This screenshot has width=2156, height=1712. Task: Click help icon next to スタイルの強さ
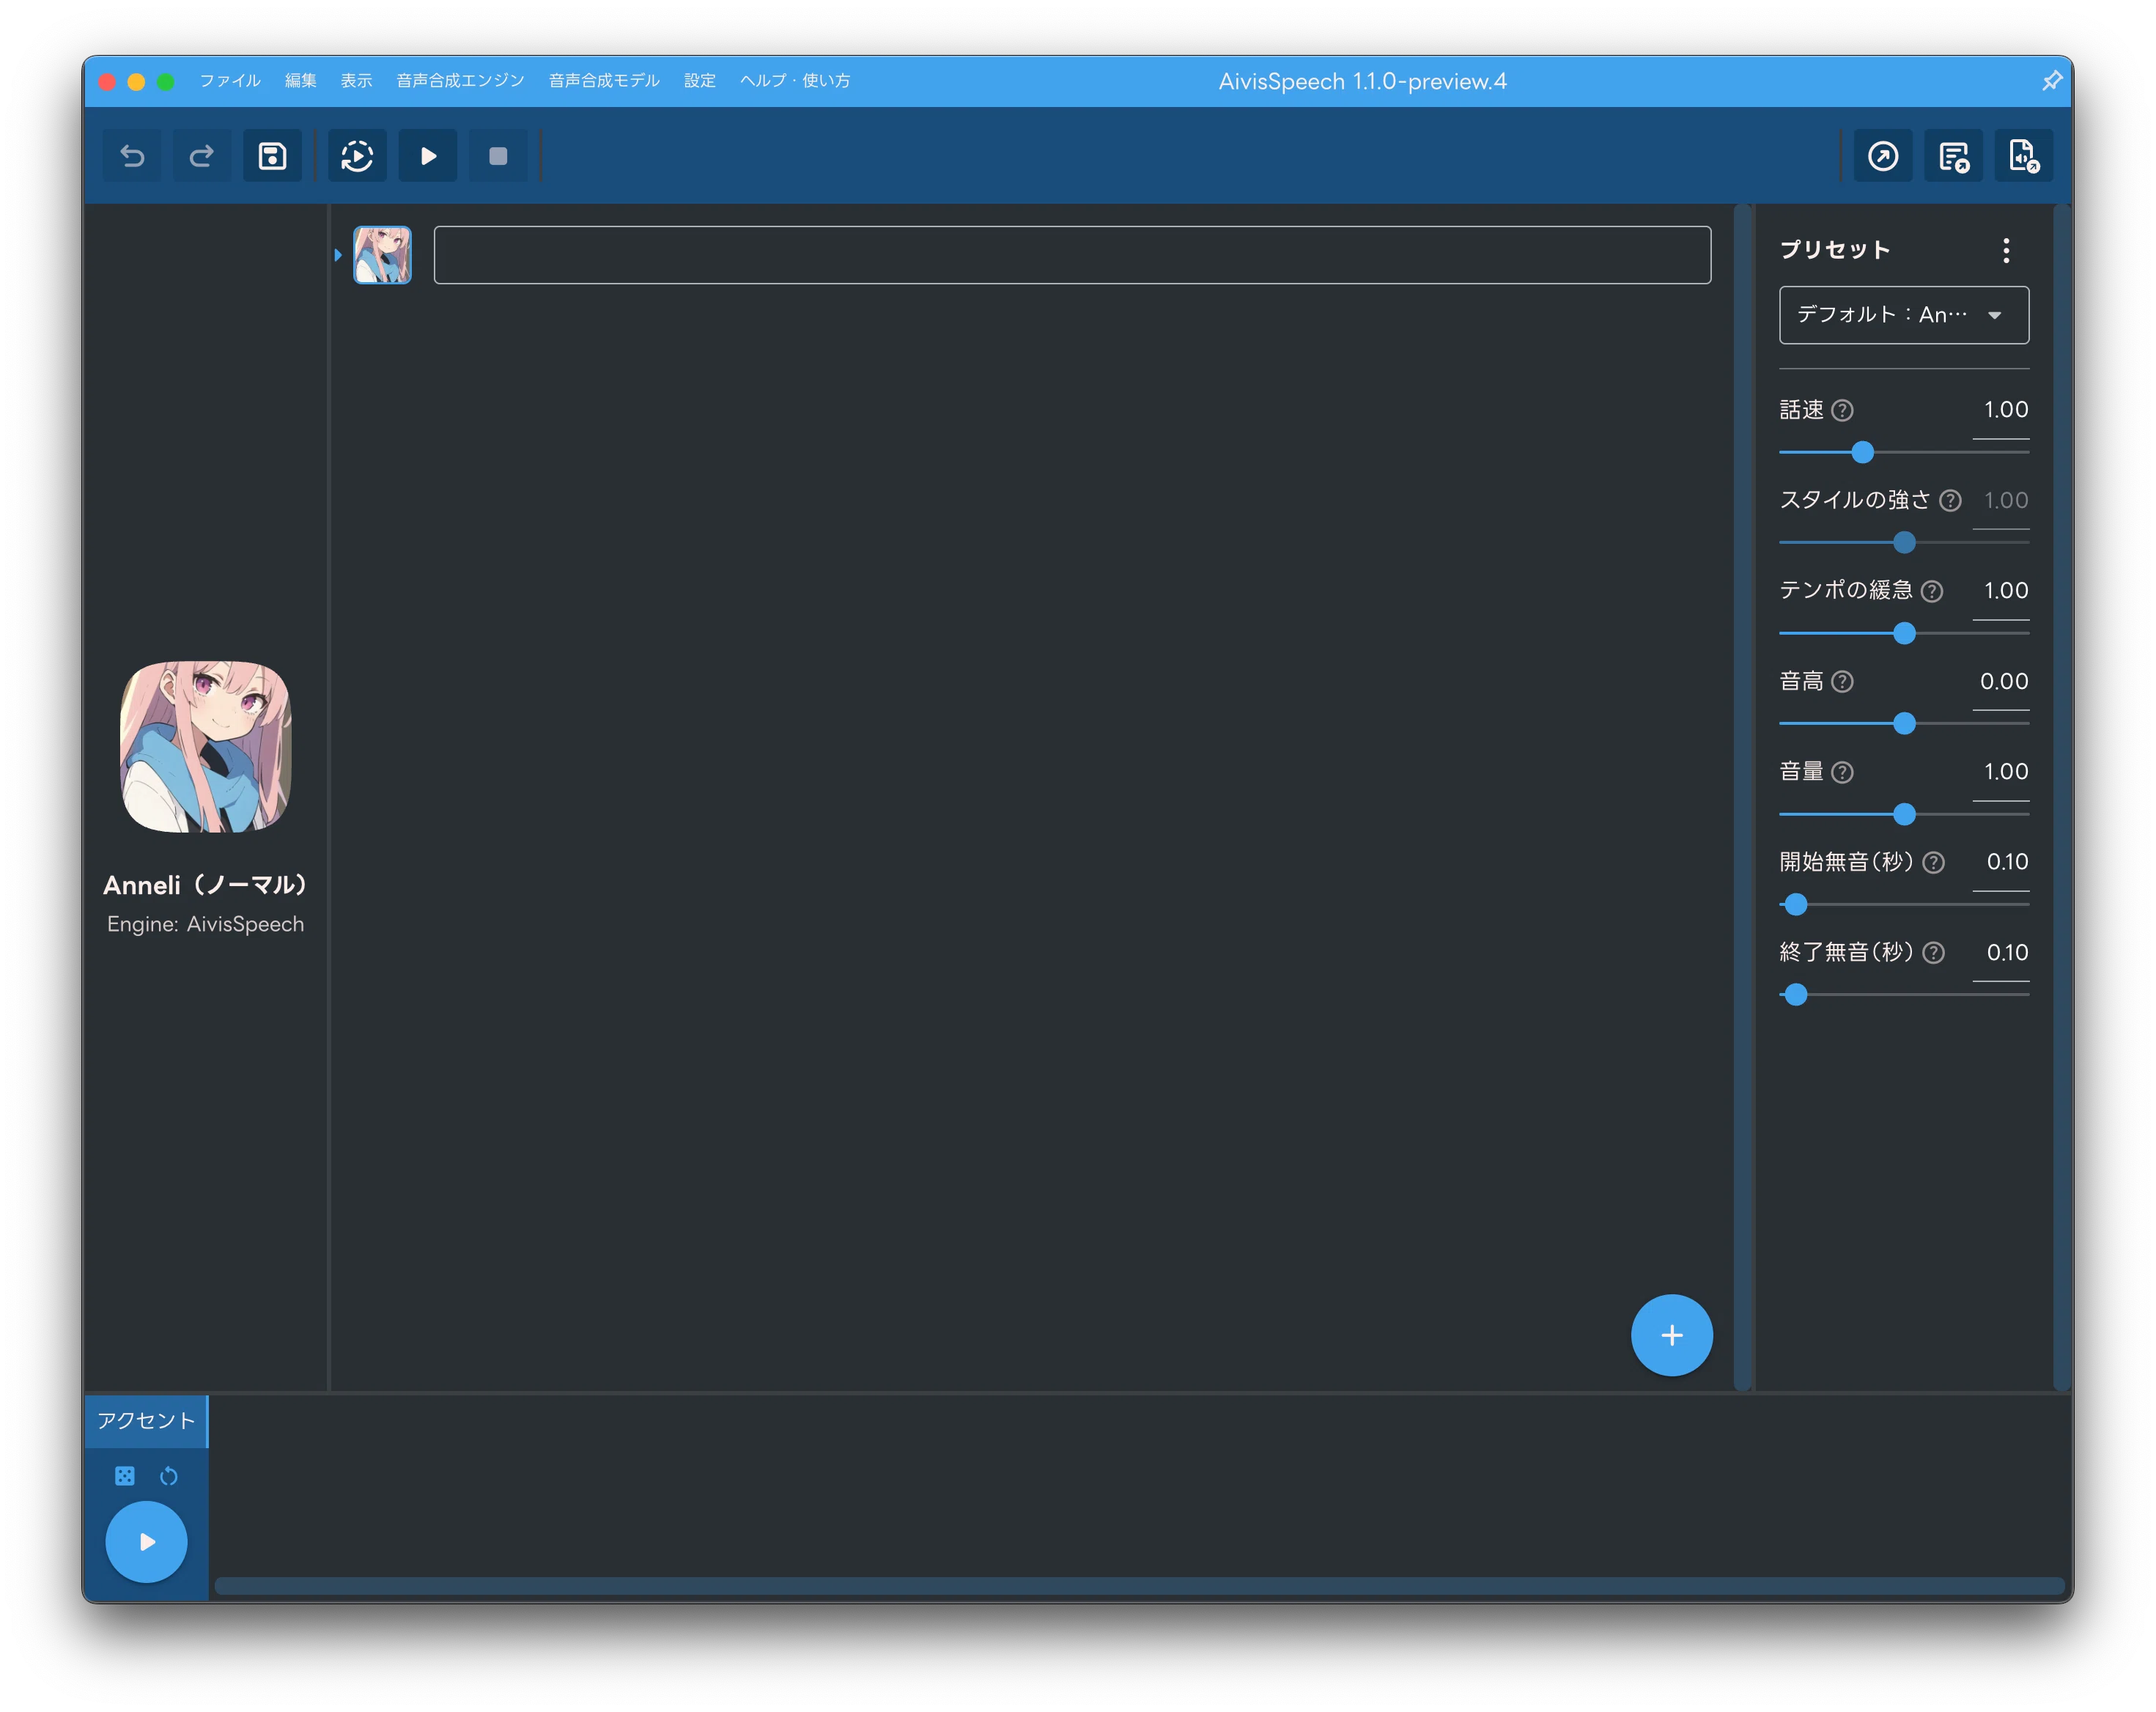coord(1950,500)
